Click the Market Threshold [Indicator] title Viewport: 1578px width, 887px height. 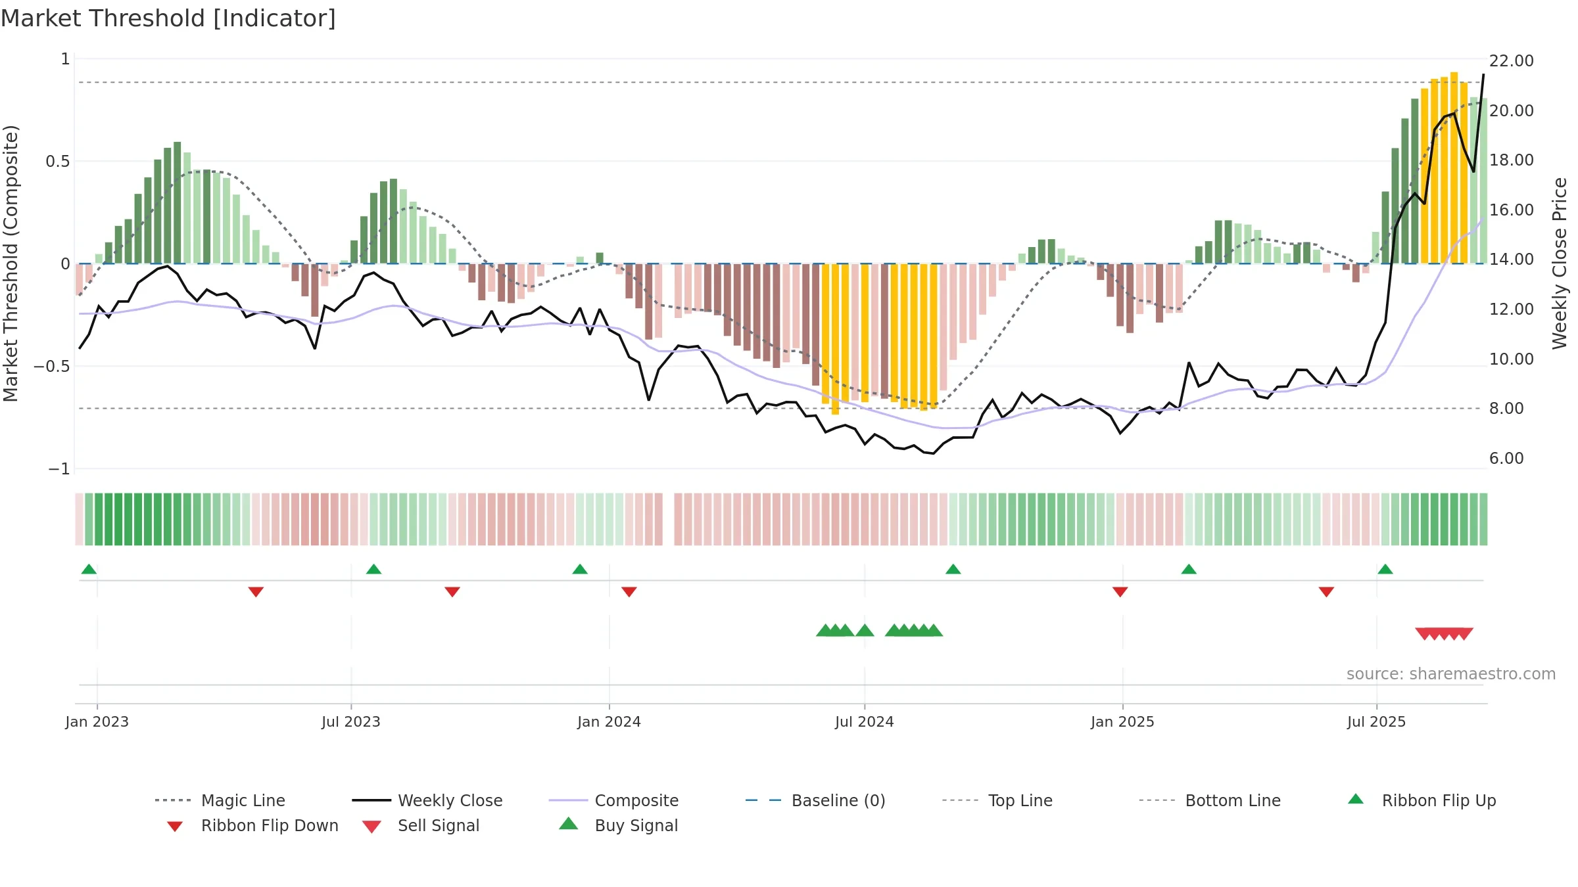click(168, 18)
